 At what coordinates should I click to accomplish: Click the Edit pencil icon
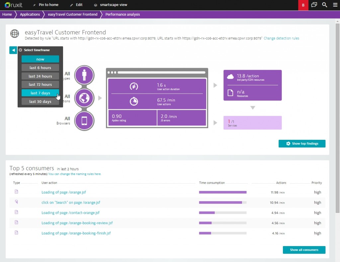coord(71,5)
